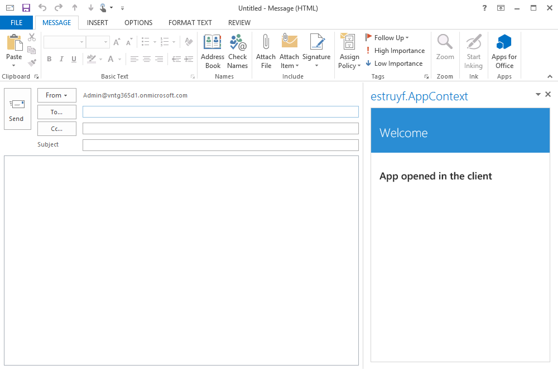Go to next item with down arrow
The height and width of the screenshot is (370, 558).
[91, 8]
